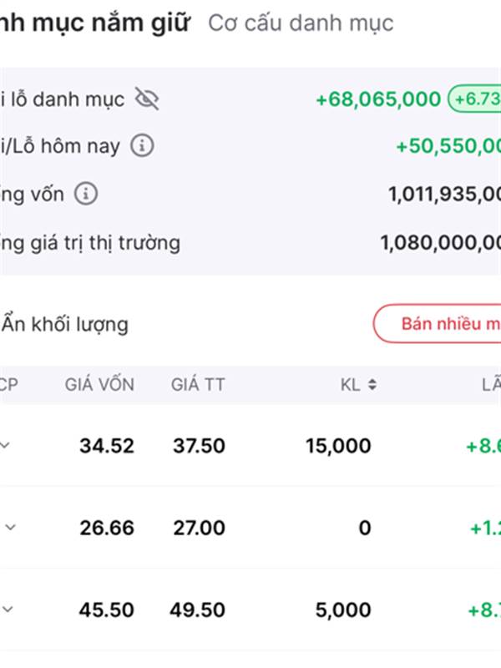Select the Danh mục nắm giữ tab
Viewport: 501px width, 668px height.
tap(95, 23)
